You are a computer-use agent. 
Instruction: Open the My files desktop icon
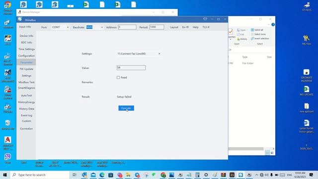point(307,40)
